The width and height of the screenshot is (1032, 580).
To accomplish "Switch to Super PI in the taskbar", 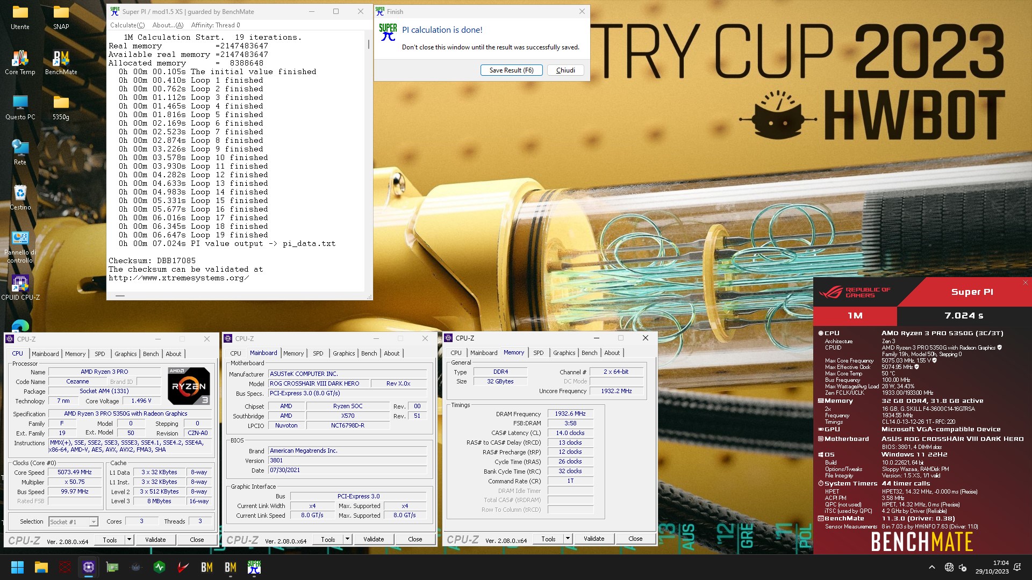I will (254, 567).
